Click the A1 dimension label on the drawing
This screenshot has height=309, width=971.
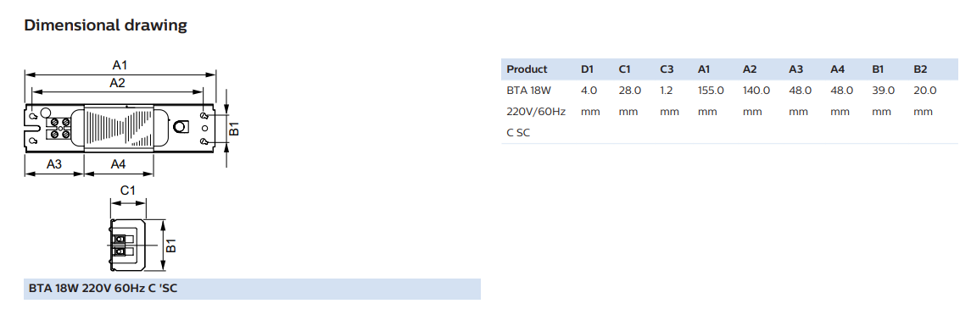tap(120, 65)
